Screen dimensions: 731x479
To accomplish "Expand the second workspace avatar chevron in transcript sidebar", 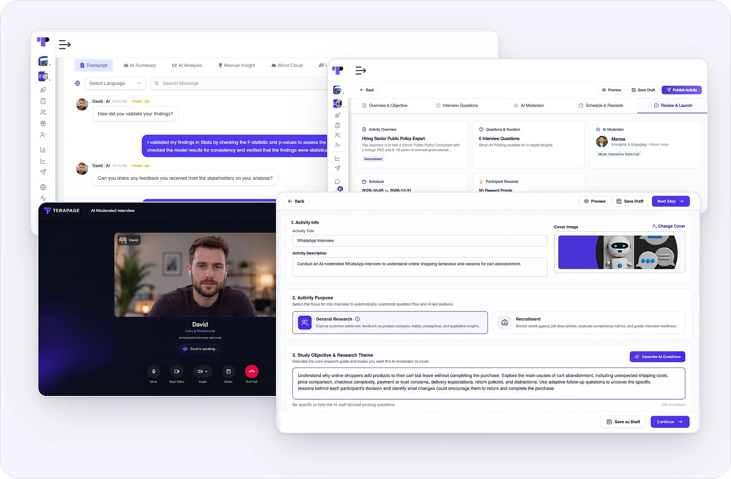I will pyautogui.click(x=49, y=80).
